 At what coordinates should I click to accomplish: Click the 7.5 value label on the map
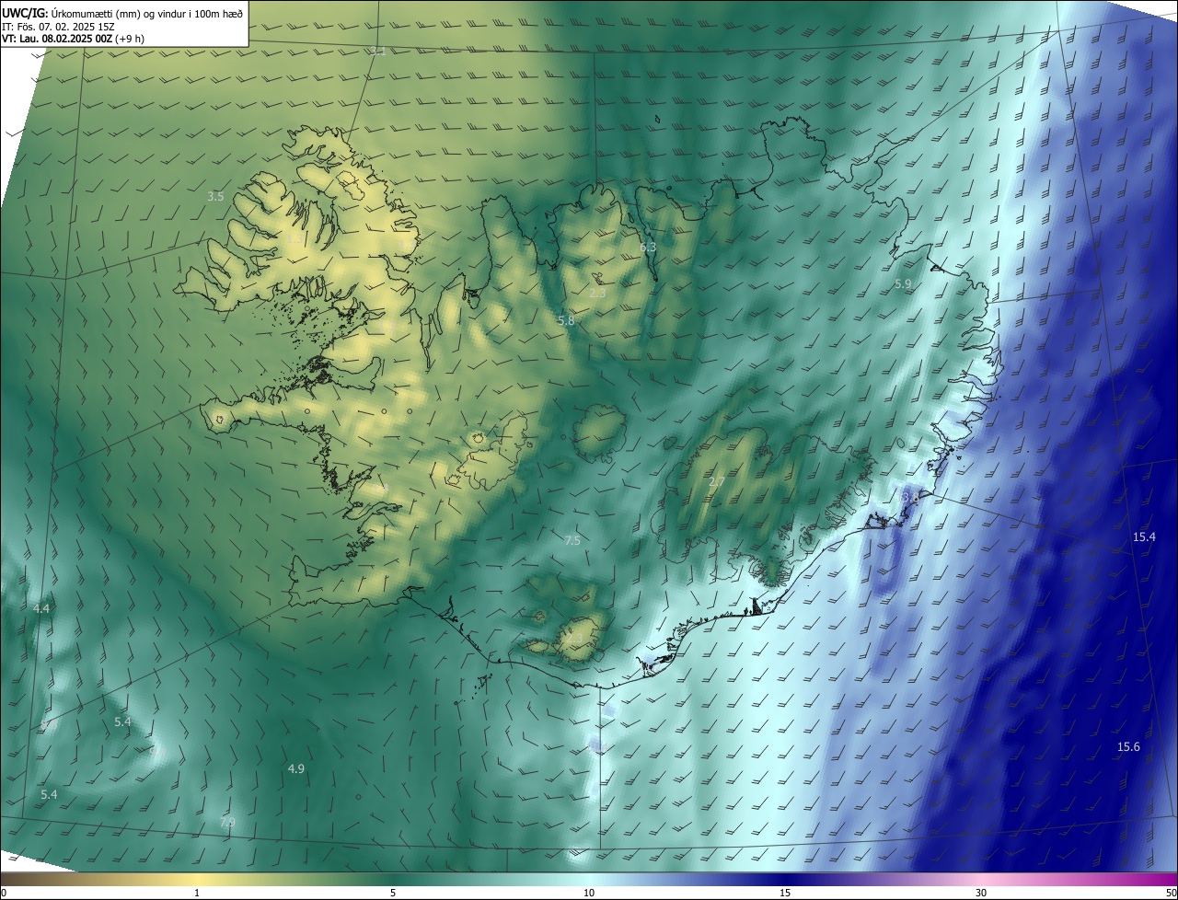pyautogui.click(x=572, y=540)
